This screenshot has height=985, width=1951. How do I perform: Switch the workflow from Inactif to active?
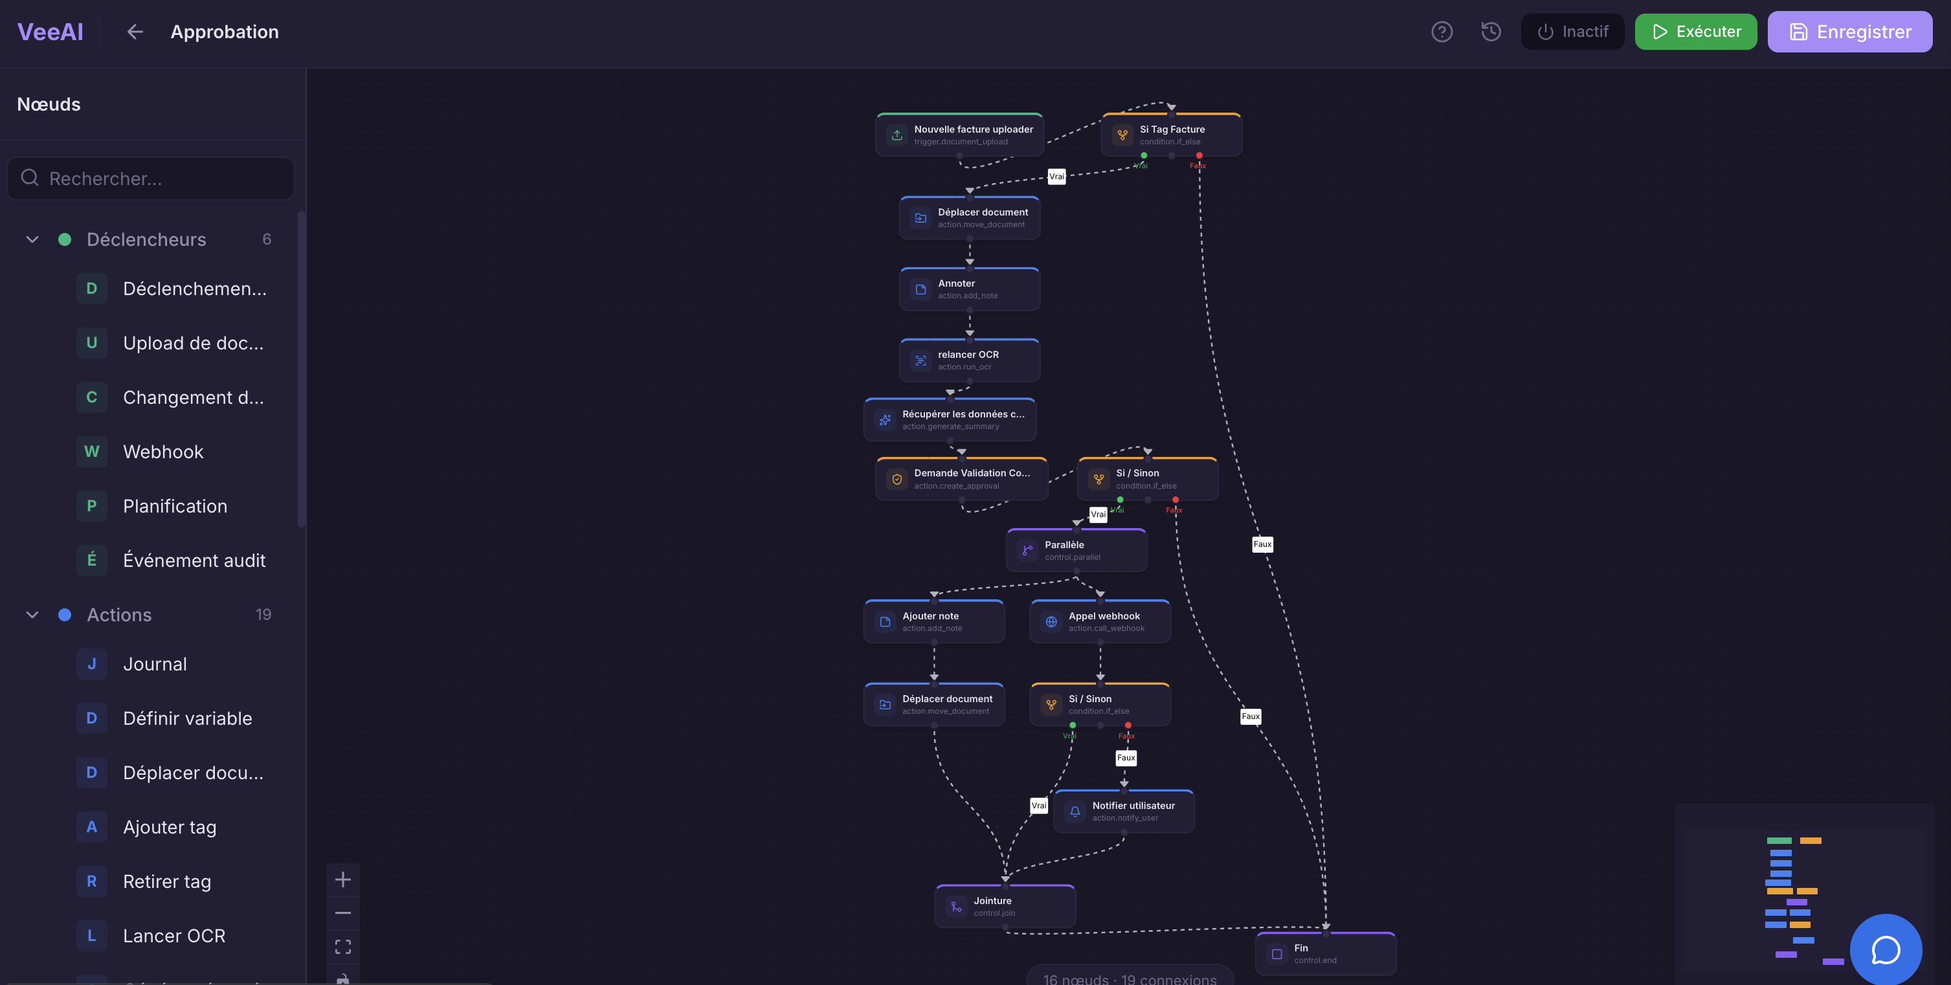pos(1572,31)
